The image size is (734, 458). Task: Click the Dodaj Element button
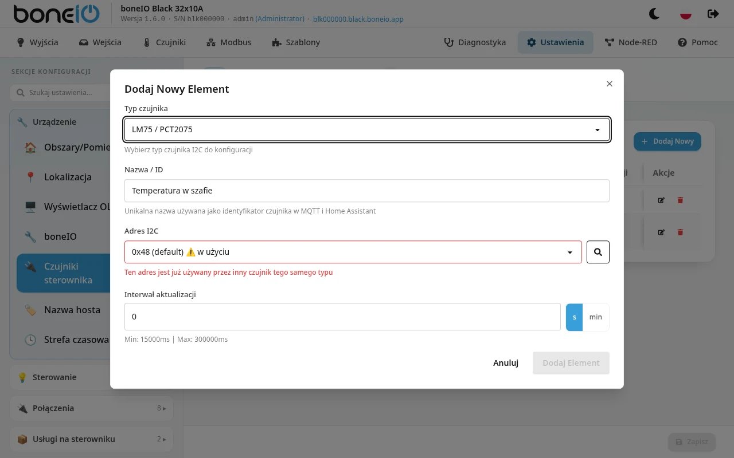coord(571,363)
